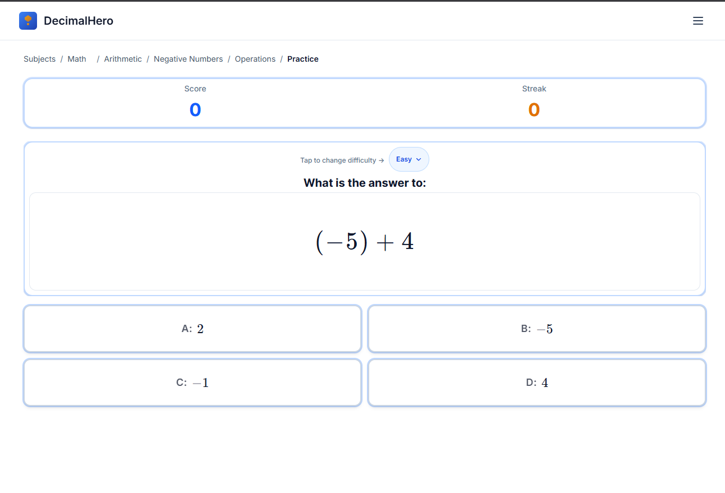Pick answer C: −1

[192, 383]
